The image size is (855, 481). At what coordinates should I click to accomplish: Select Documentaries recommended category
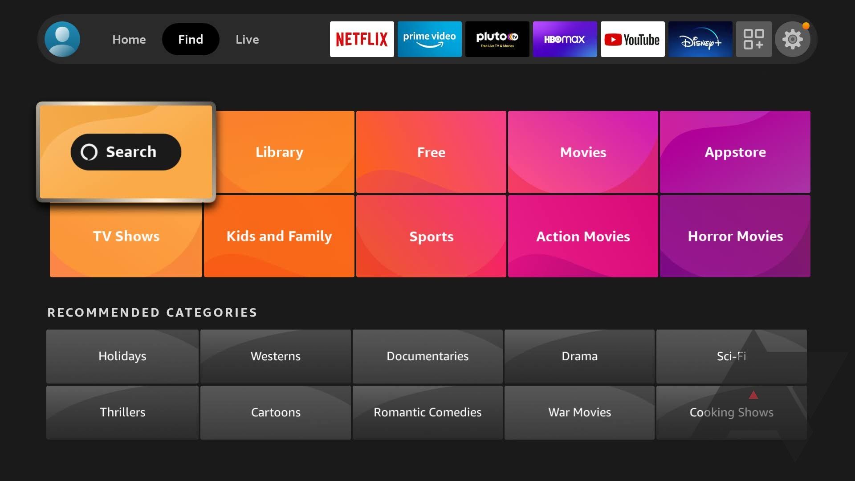(427, 356)
